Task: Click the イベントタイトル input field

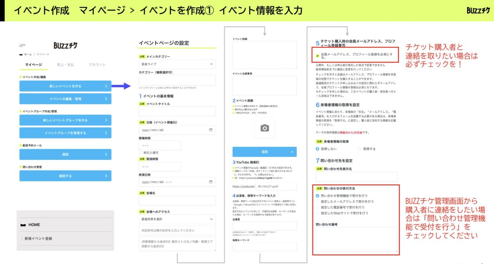Action: pos(177,111)
